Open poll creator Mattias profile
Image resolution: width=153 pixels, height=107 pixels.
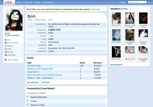42,93
